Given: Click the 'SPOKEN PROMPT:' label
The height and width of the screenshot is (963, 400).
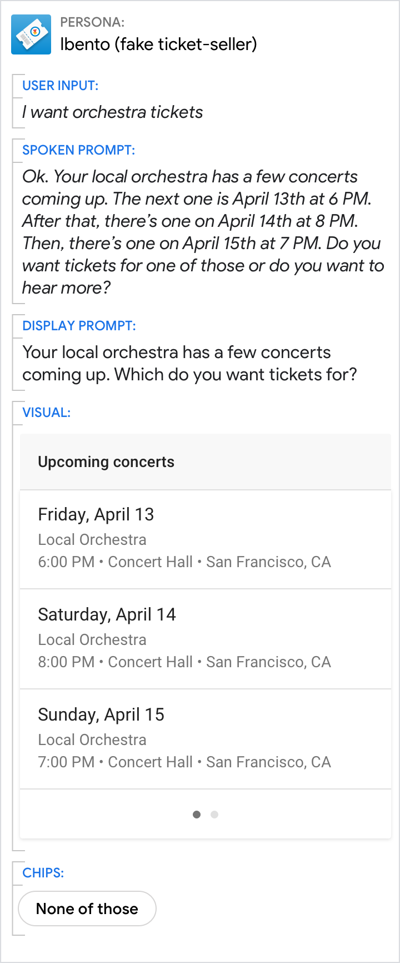Looking at the screenshot, I should pos(78,150).
